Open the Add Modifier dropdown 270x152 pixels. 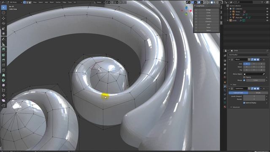[x=248, y=55]
